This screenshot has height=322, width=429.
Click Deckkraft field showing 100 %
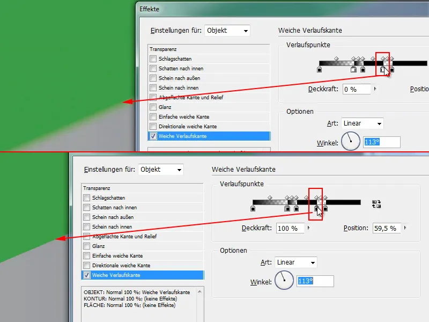tap(290, 228)
